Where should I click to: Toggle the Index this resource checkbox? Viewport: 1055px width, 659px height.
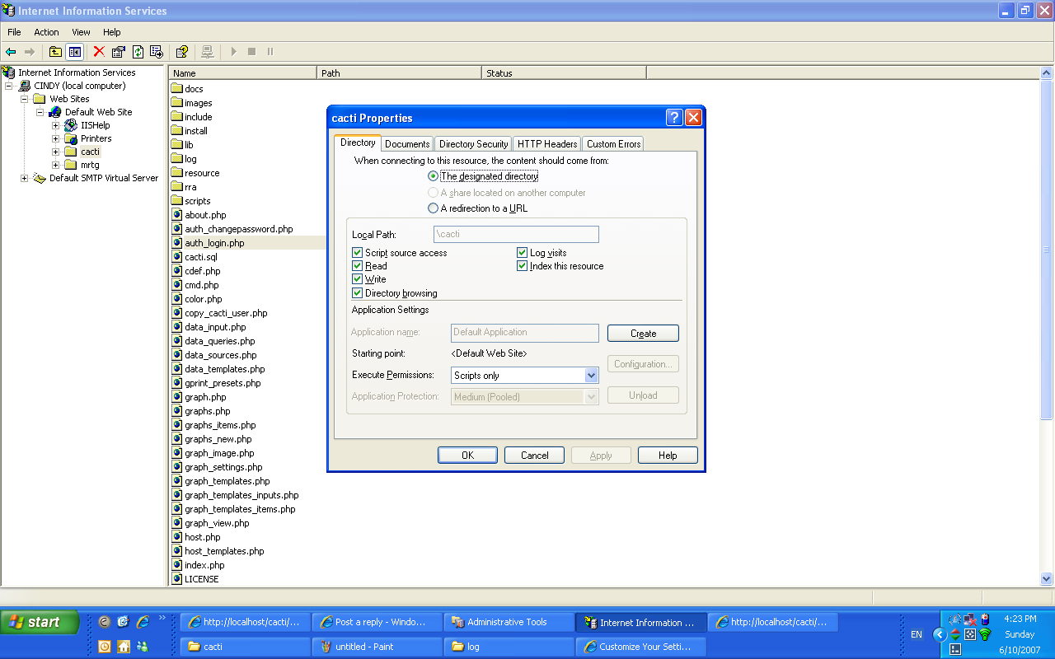click(522, 266)
